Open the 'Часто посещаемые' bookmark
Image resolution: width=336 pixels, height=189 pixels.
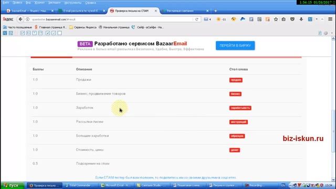coord(17,27)
